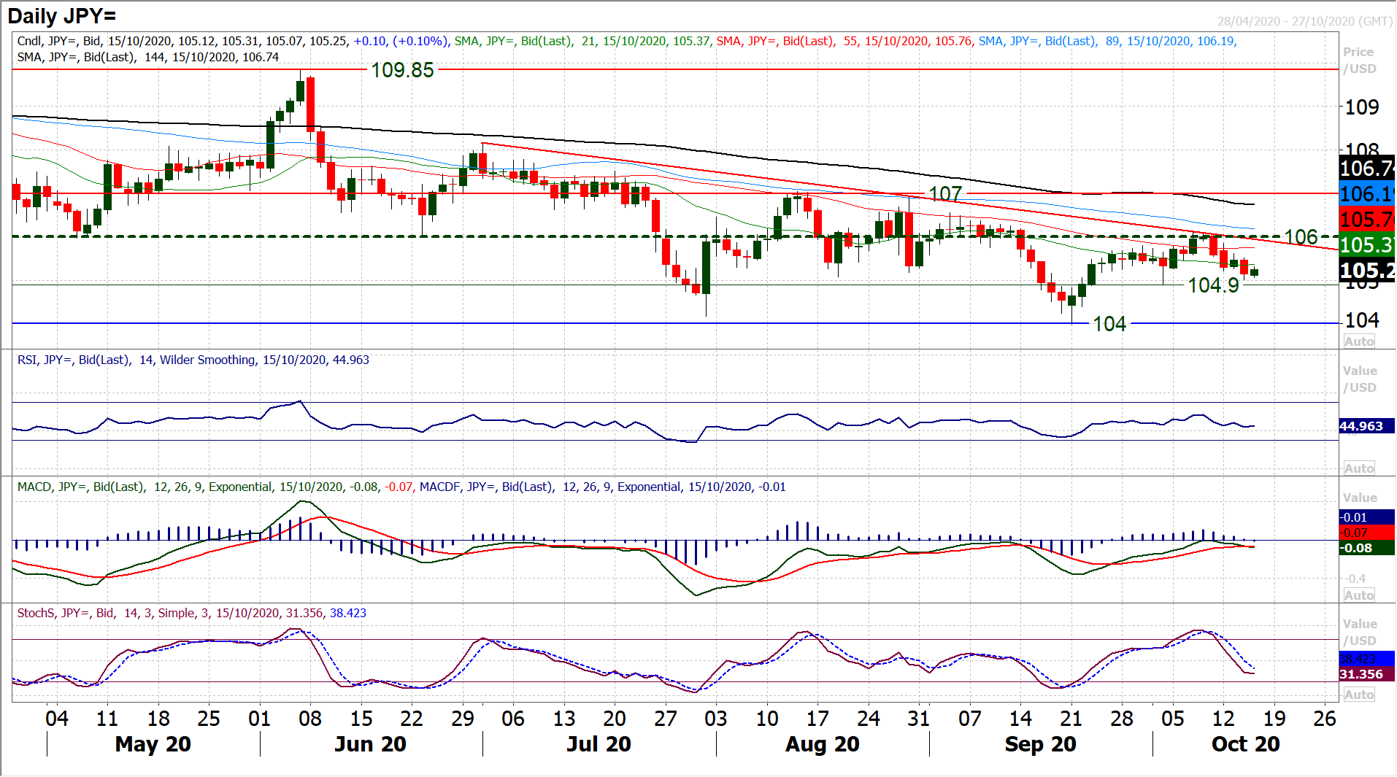Open the MACD indicator legend text
The image size is (1397, 777).
pyautogui.click(x=401, y=487)
